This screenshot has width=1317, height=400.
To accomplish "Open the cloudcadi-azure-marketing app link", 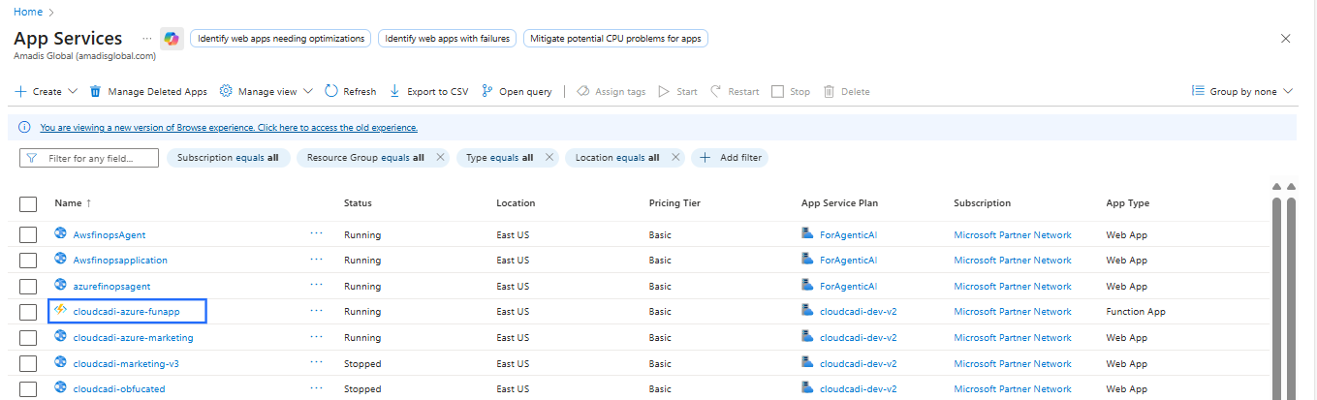I will (x=133, y=338).
